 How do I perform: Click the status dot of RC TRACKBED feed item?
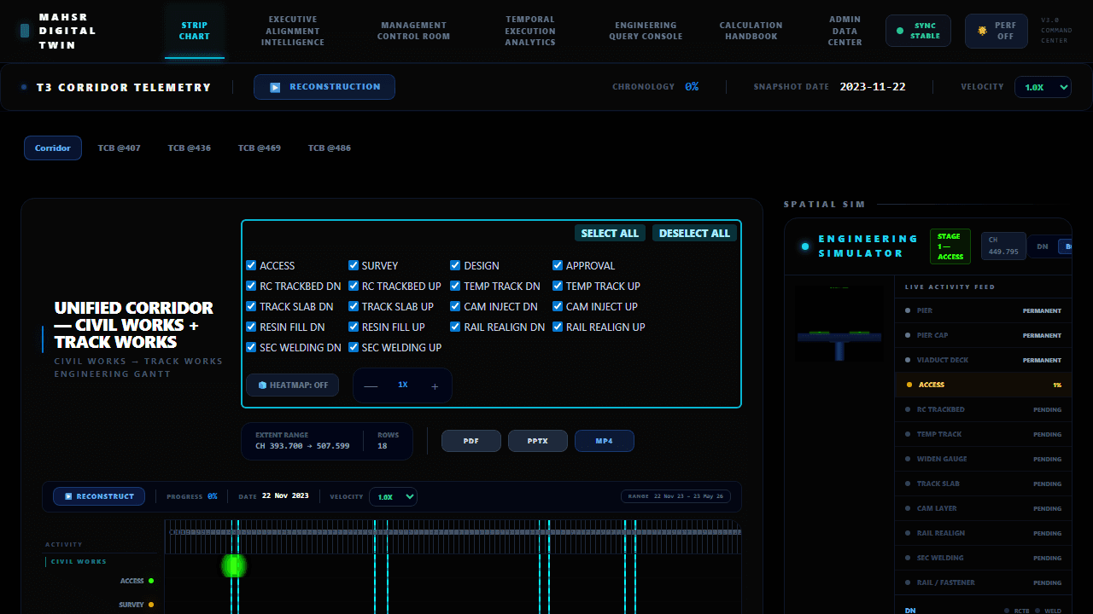909,409
